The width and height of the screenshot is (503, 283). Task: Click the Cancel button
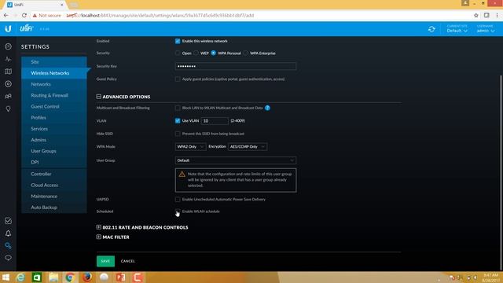127,261
